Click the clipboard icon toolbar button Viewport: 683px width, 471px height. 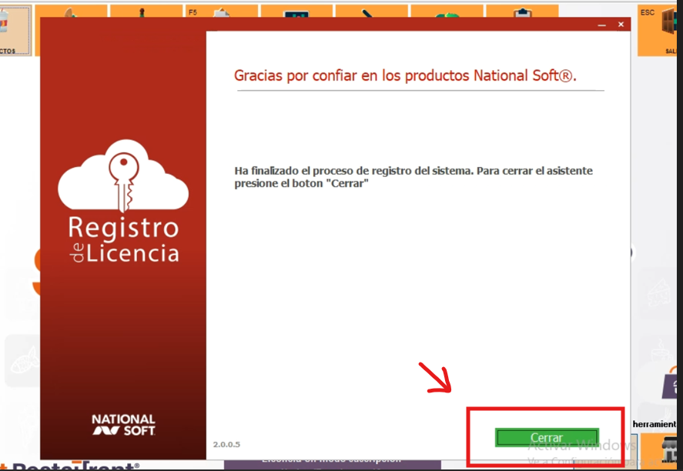pos(522,14)
